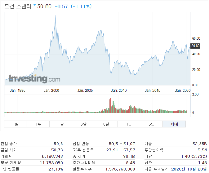Click the 60.00 price axis value

[196, 39]
